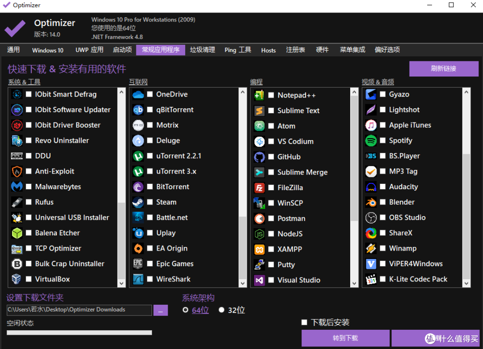Screen dimensions: 483x349
Task: Click the Universal USB Installer text
Action: point(72,217)
